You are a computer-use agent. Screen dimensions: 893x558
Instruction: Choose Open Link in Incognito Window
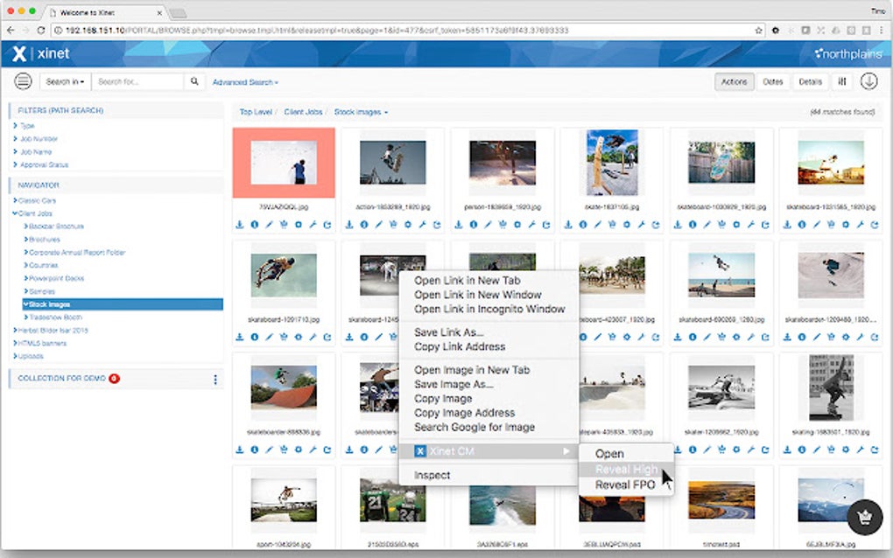point(489,309)
